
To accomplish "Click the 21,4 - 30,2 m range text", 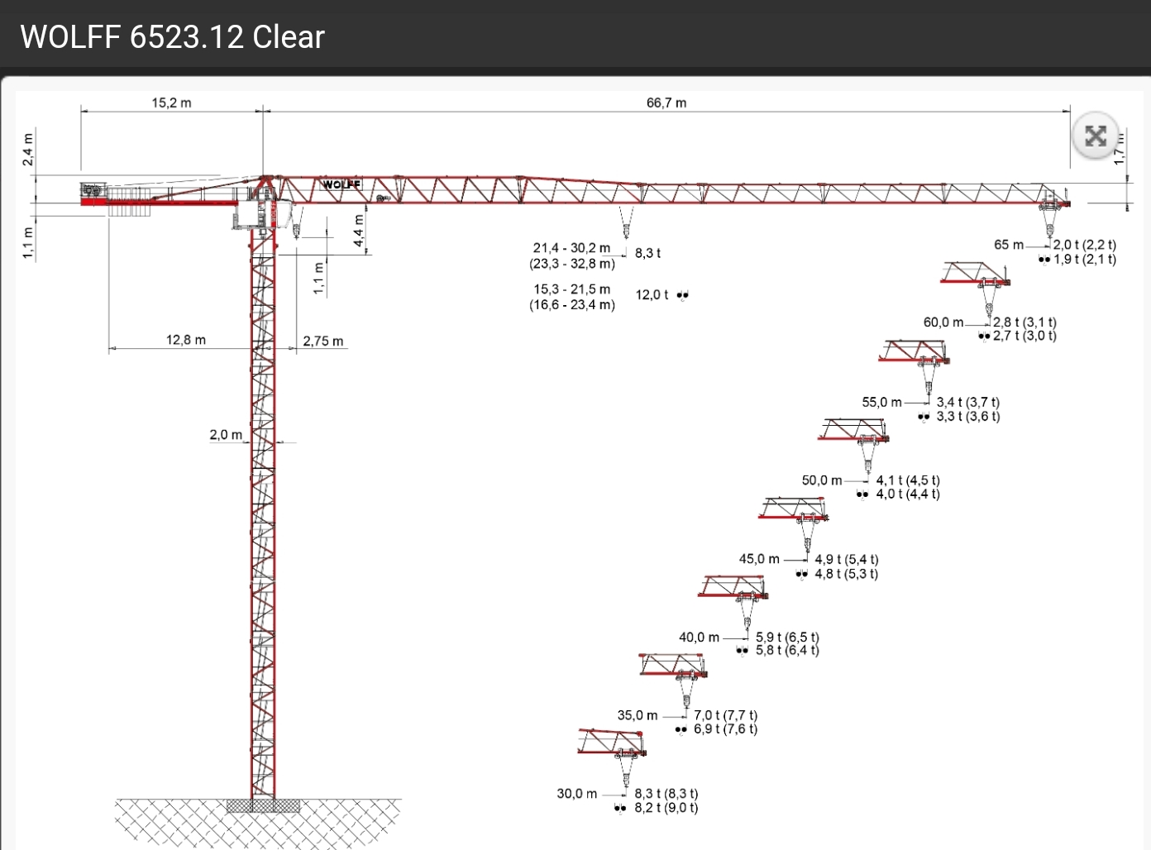I will point(571,248).
